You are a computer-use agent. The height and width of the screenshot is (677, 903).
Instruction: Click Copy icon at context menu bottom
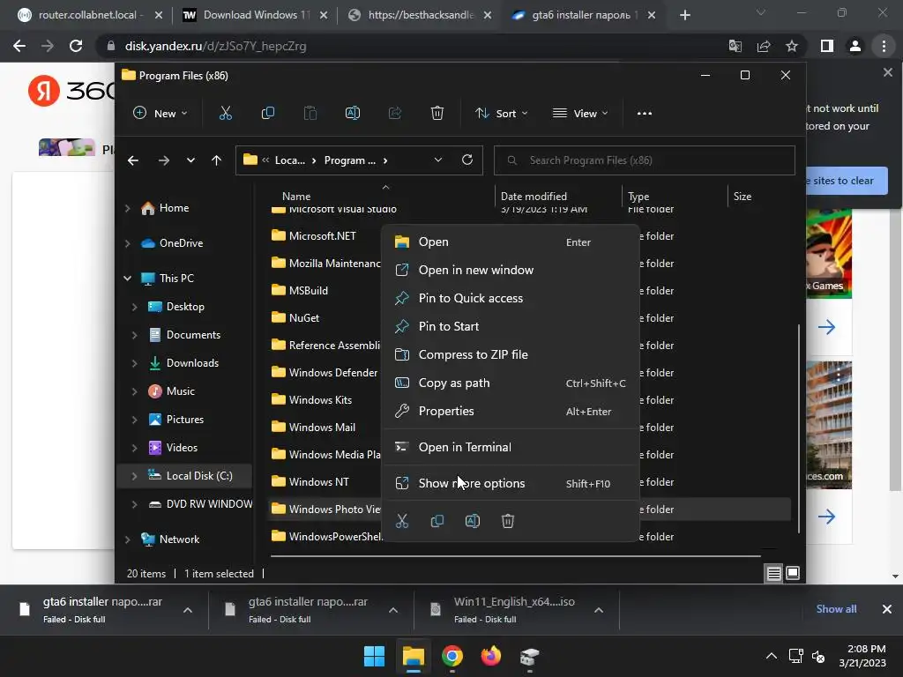pyautogui.click(x=437, y=522)
